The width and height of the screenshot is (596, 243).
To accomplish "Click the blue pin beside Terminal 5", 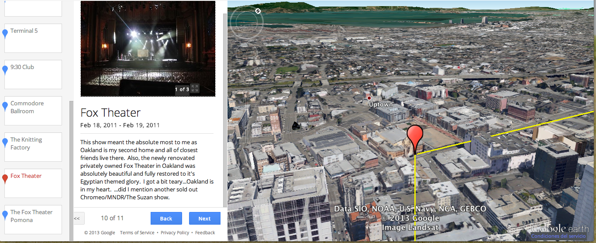I will 5,34.
